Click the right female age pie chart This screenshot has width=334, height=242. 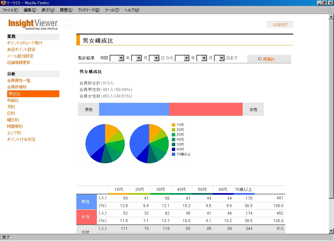149,144
